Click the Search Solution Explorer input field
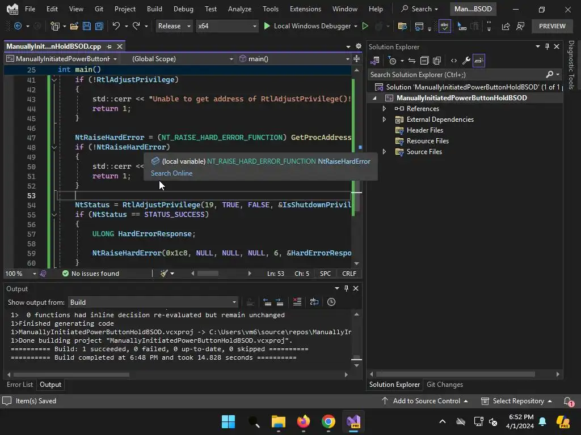The height and width of the screenshot is (435, 581). pos(457,74)
